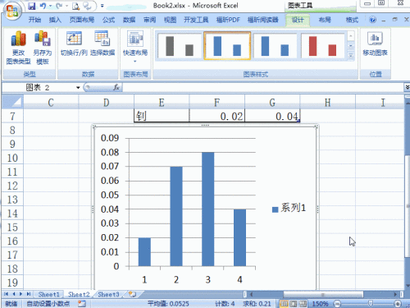
Task: Select the 设计 (Design) chart tab
Action: coord(298,20)
